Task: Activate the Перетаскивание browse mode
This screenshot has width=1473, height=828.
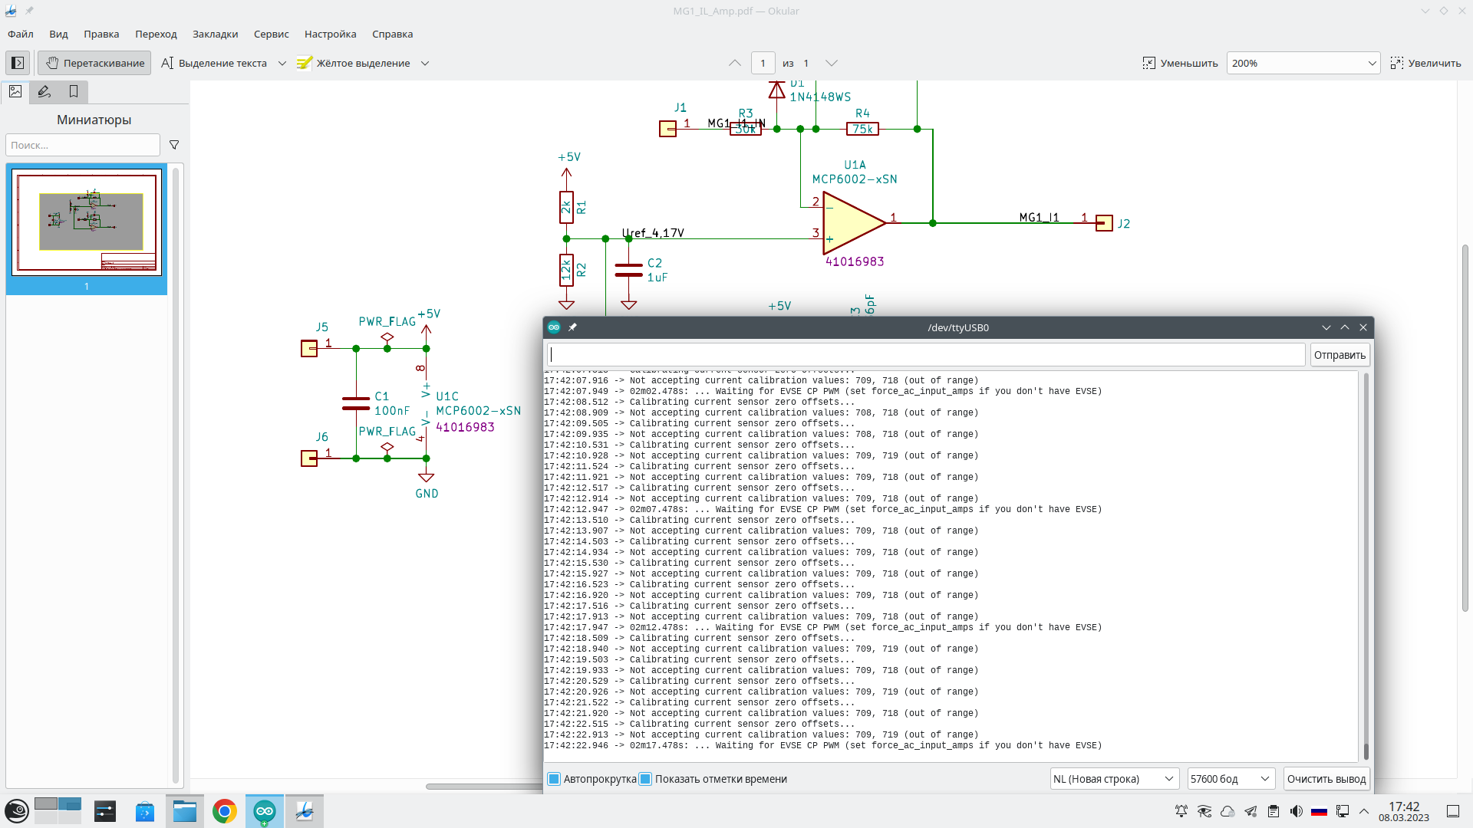Action: [x=95, y=63]
